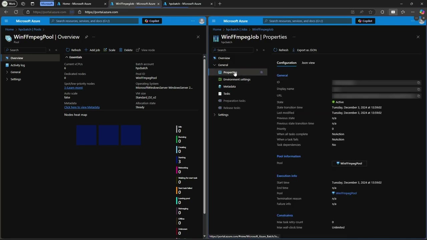Copy the job ID value
Image resolution: width=427 pixels, height=240 pixels.
pyautogui.click(x=419, y=82)
